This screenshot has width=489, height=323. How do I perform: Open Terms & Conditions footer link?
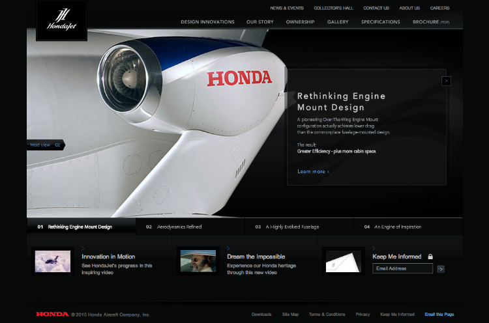(x=327, y=315)
